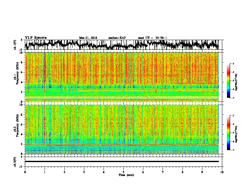250x193 pixels.
Task: Click the ch.3 flat voltage trace line
Action: click(x=122, y=161)
